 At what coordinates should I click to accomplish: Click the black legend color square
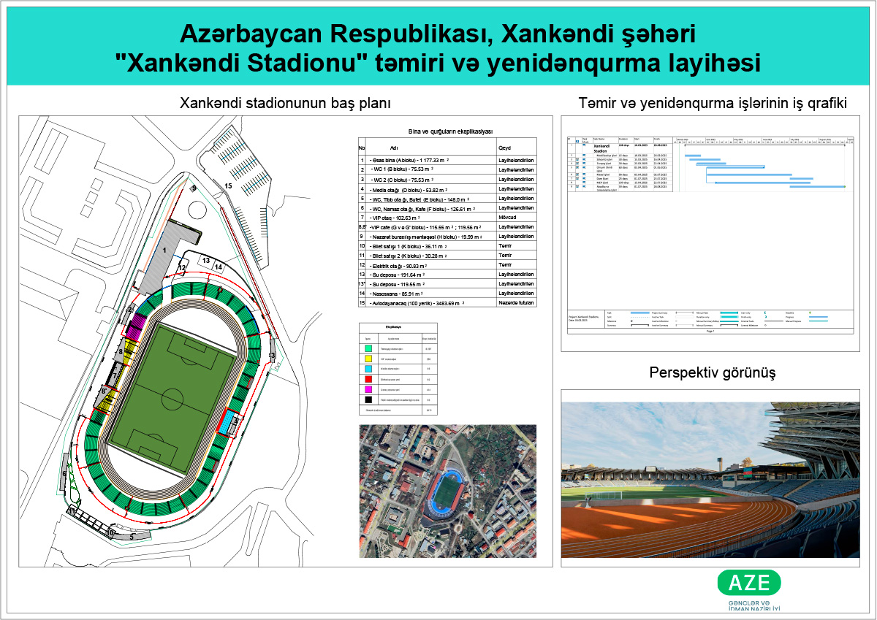[370, 400]
